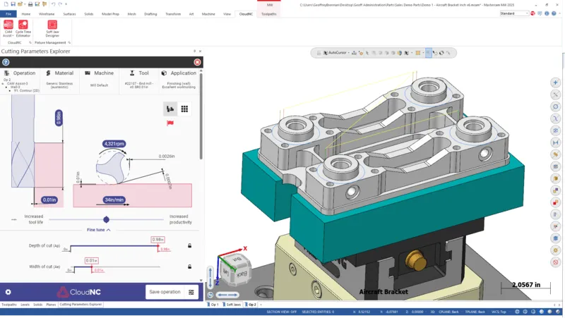Click the Width of cut slider handle

coord(92,267)
